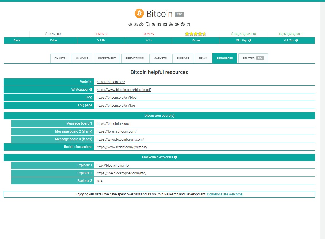Open the live.blockcypher.com explorer link
Image resolution: width=325 pixels, height=239 pixels.
[121, 173]
